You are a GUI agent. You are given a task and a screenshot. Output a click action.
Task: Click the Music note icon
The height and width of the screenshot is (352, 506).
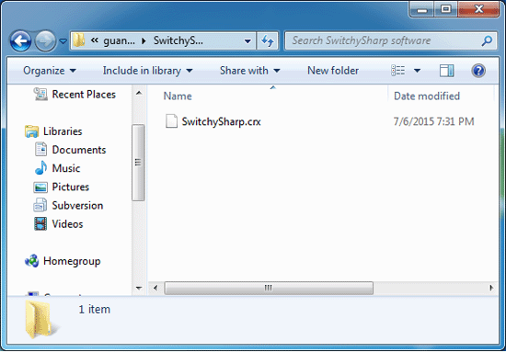tap(41, 168)
